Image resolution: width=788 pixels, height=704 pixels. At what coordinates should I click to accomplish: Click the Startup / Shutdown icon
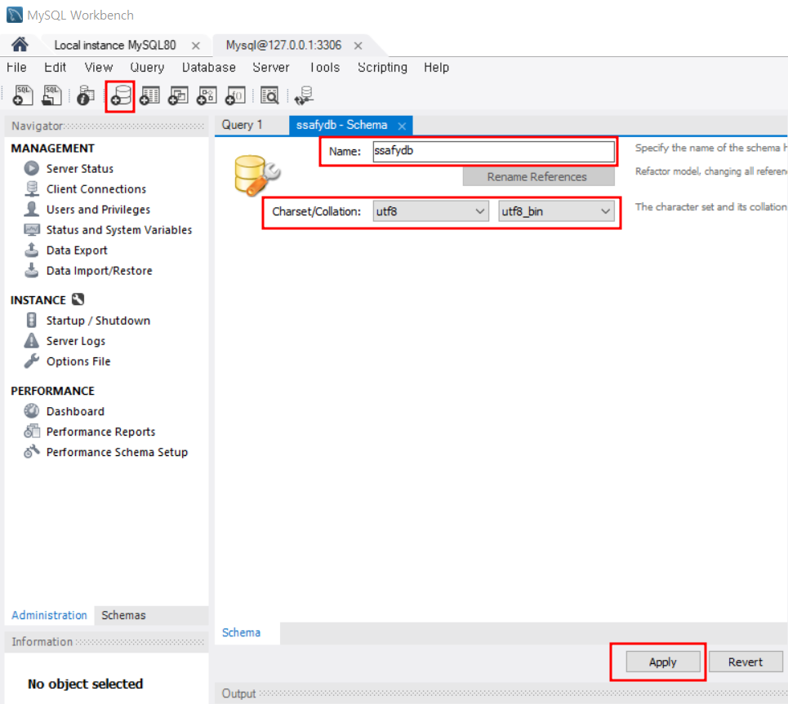coord(31,321)
